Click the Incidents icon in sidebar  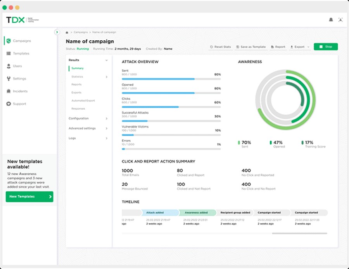(9, 91)
